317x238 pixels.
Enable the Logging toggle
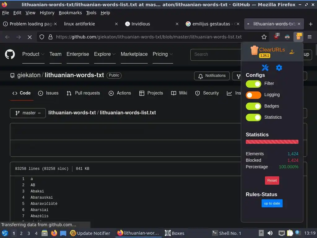click(253, 95)
